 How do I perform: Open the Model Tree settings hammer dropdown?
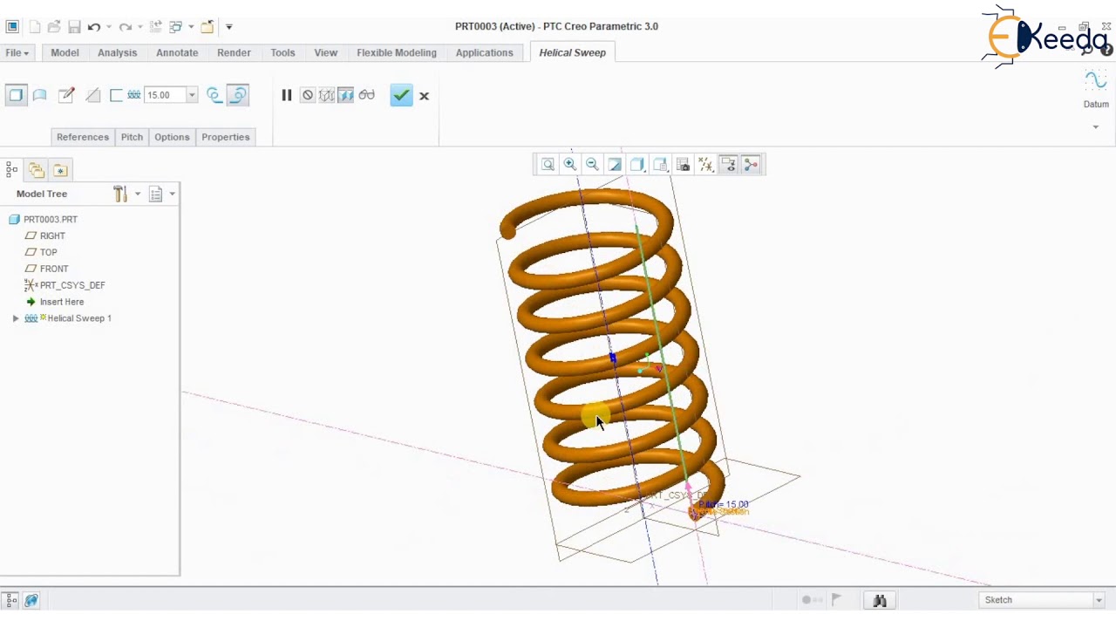[126, 194]
